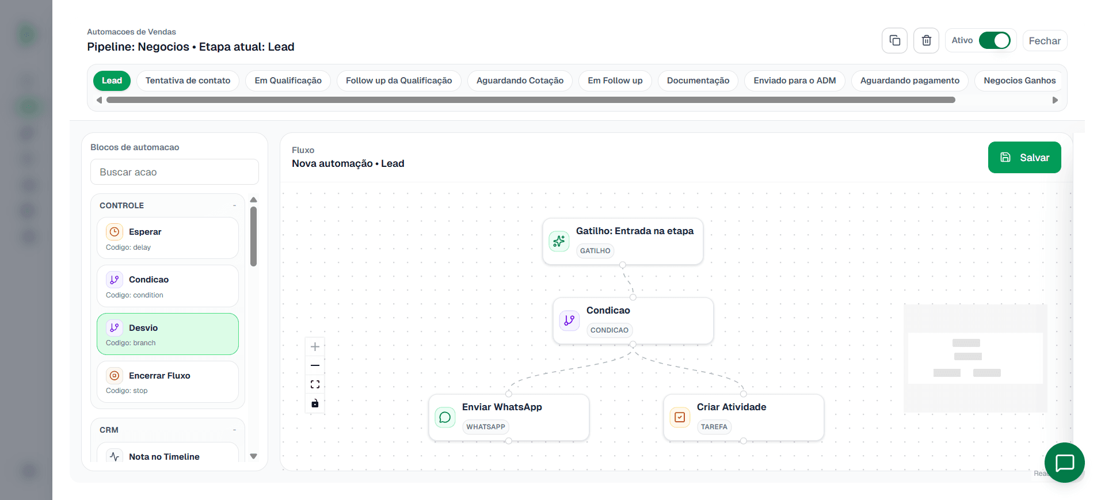Select the Desvio branch block
Screen dimensions: 1101x500
coord(167,334)
